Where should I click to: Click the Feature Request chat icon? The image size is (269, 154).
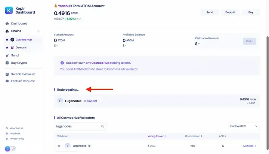7,81
